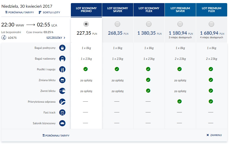Click the meals checkmark in Premium Flex column

[211, 69]
